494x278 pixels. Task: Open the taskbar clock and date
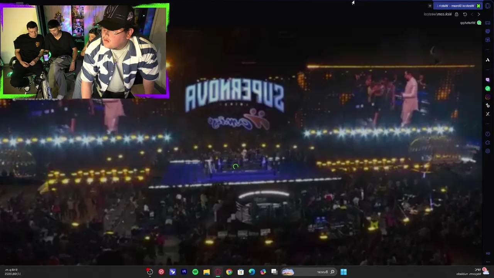point(12,272)
